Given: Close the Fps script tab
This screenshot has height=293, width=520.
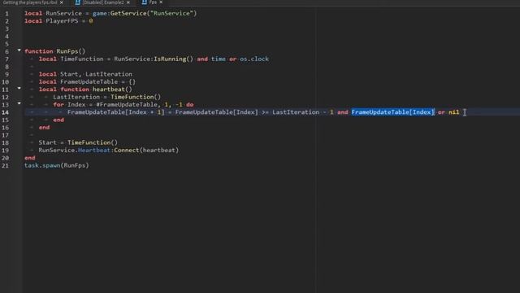Looking at the screenshot, I should click(x=161, y=2).
